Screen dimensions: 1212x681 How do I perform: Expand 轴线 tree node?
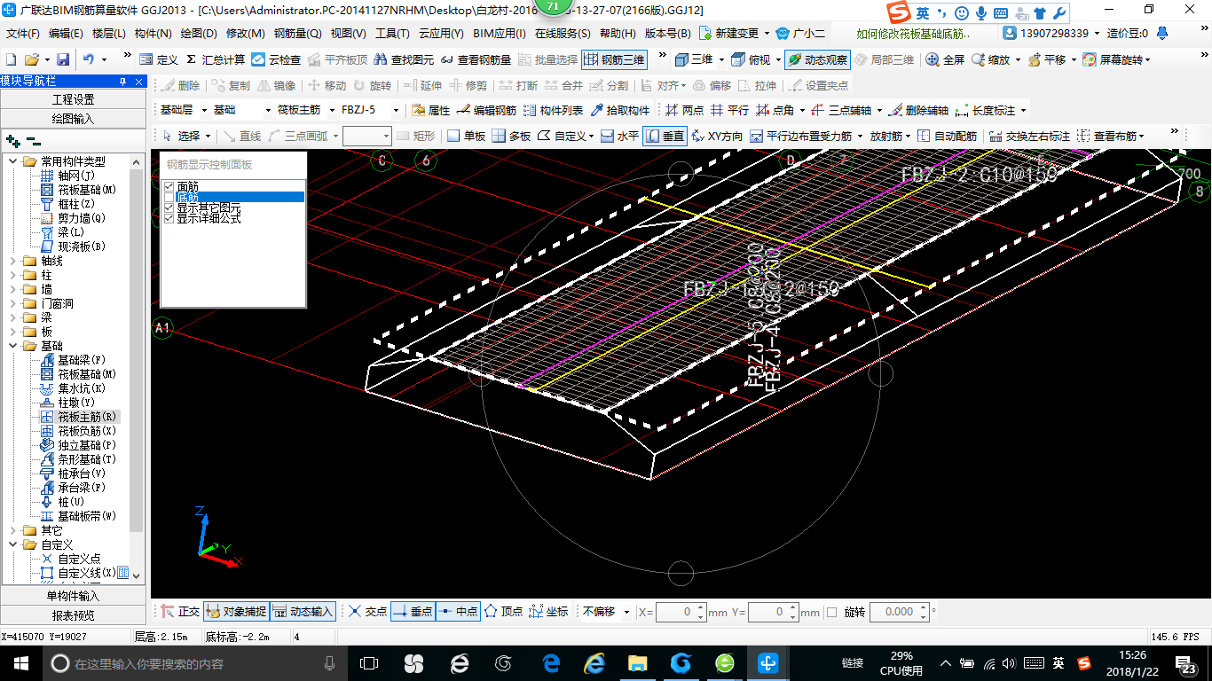pos(13,261)
